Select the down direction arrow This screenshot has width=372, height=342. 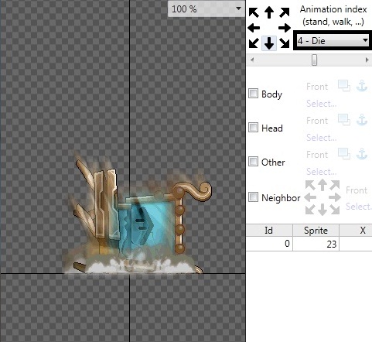[269, 43]
